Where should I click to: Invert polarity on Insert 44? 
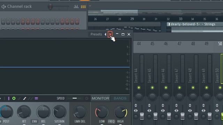[x=136, y=105]
